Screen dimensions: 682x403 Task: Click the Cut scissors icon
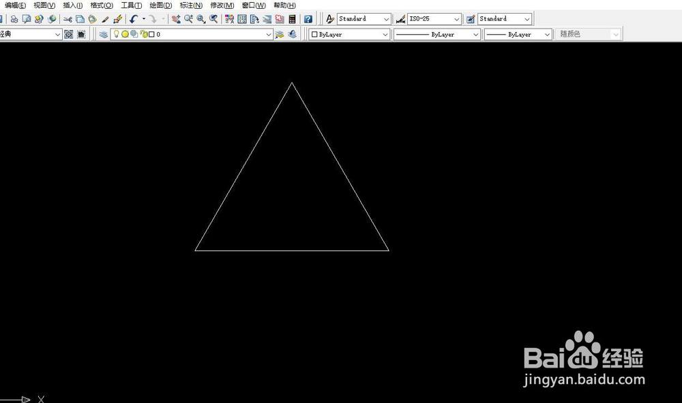(x=68, y=19)
